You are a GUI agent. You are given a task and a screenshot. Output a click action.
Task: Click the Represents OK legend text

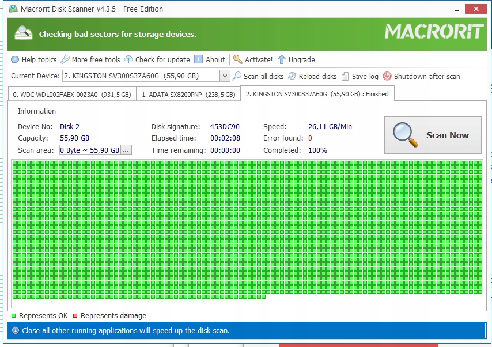[43, 316]
